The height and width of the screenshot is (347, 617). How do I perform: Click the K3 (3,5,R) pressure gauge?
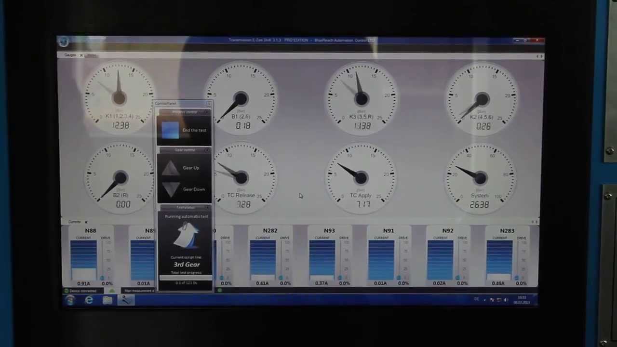pos(362,98)
